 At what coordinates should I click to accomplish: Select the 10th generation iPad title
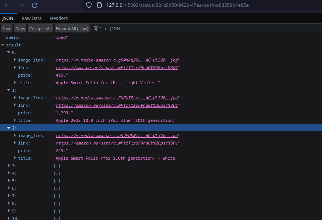coord(115,120)
